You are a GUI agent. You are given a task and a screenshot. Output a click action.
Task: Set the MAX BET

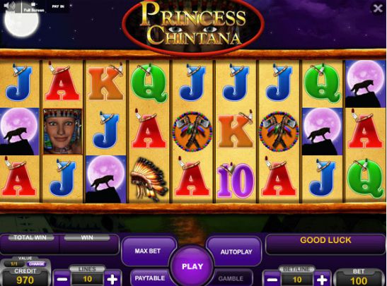(x=148, y=251)
